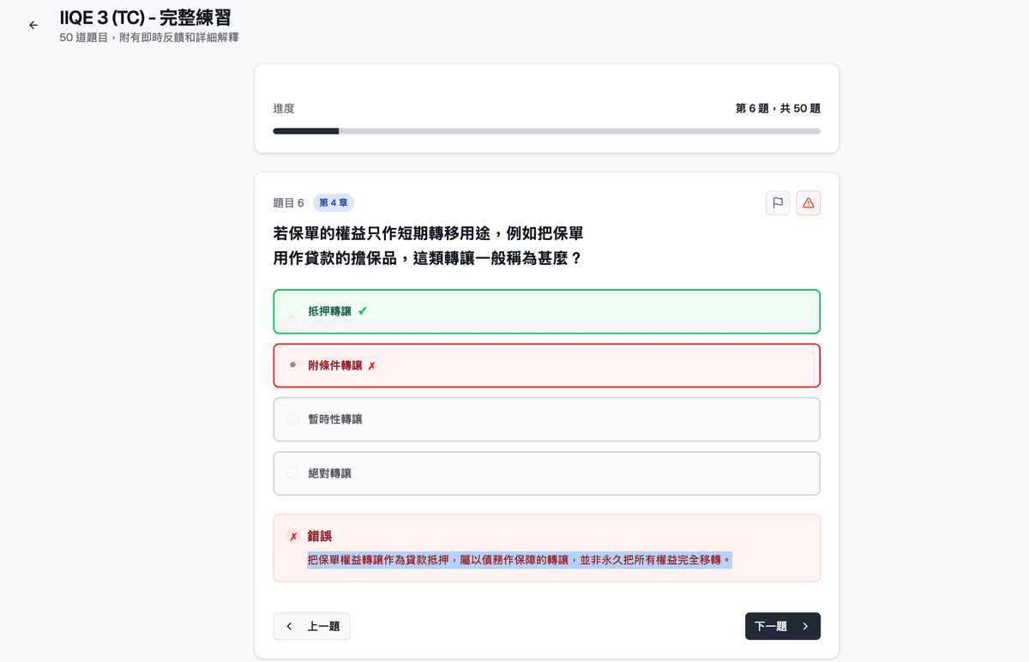Click the green-bordered correct answer option card

(546, 311)
